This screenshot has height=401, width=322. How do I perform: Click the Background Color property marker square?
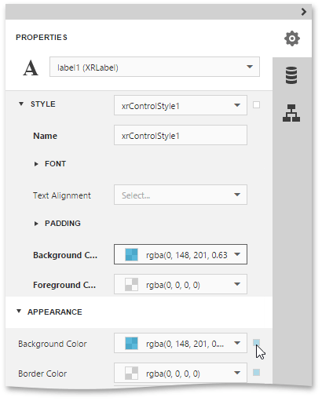pyautogui.click(x=256, y=343)
